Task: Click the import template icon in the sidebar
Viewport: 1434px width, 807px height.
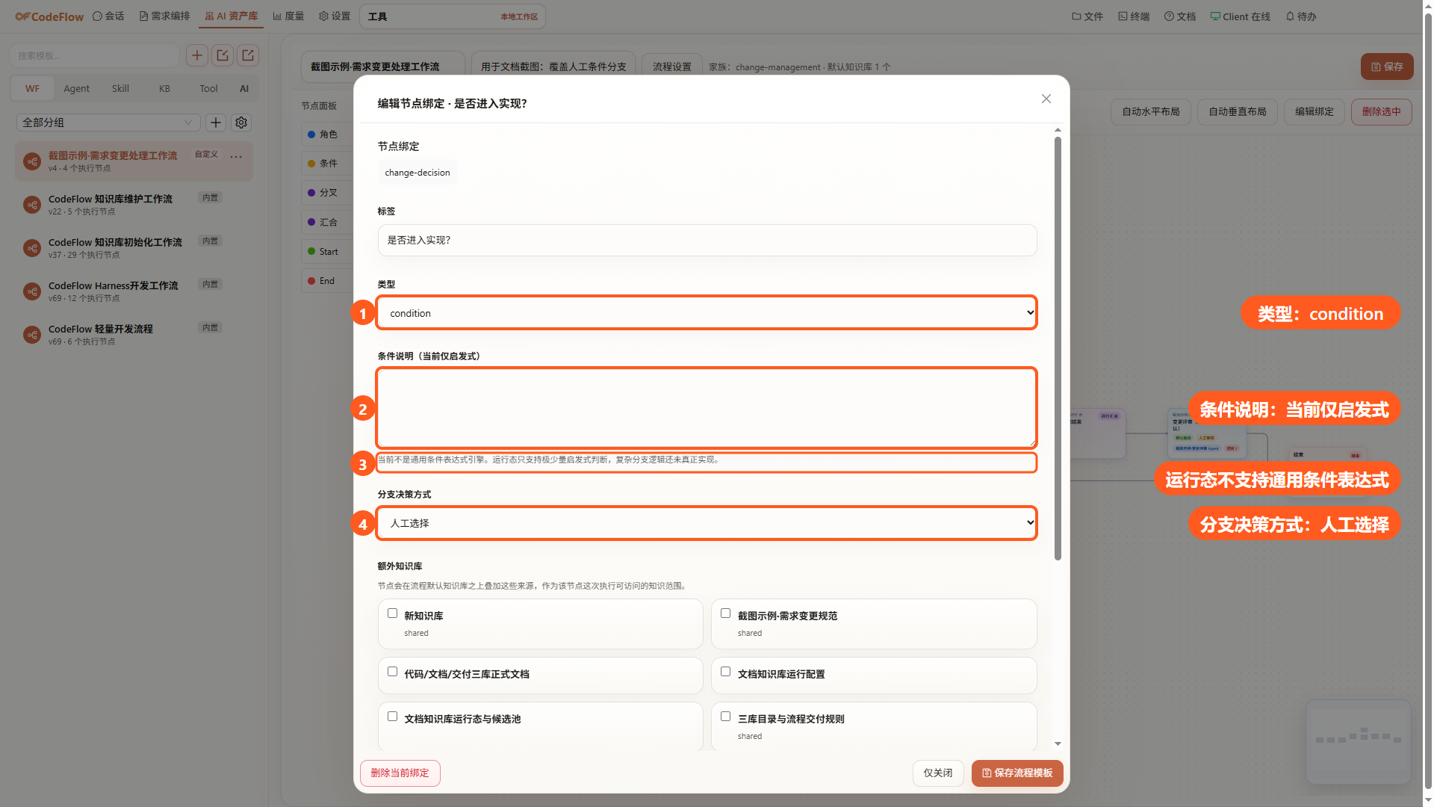Action: [x=223, y=55]
